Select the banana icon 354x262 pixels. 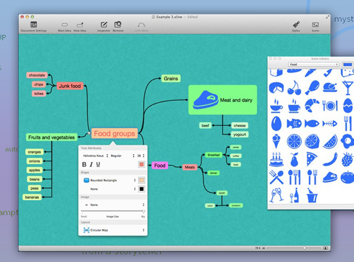(x=330, y=159)
